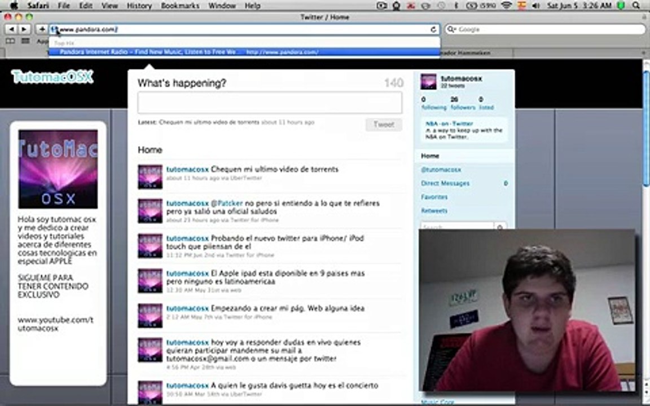This screenshot has width=650, height=406.
Task: Open the 'NBA on Twitter' promo link
Action: coord(449,123)
